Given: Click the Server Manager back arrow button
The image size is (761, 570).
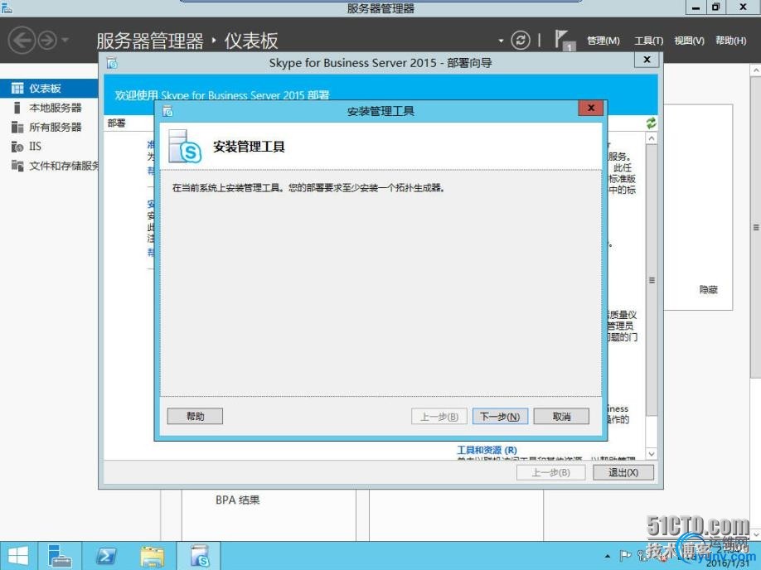Looking at the screenshot, I should pyautogui.click(x=22, y=41).
